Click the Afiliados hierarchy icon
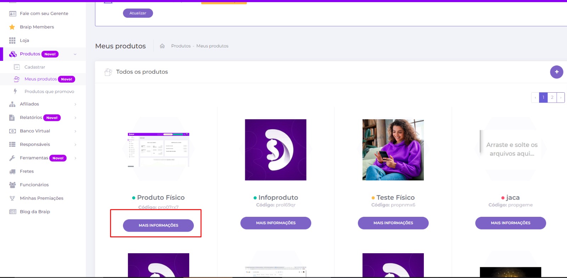 [x=12, y=104]
